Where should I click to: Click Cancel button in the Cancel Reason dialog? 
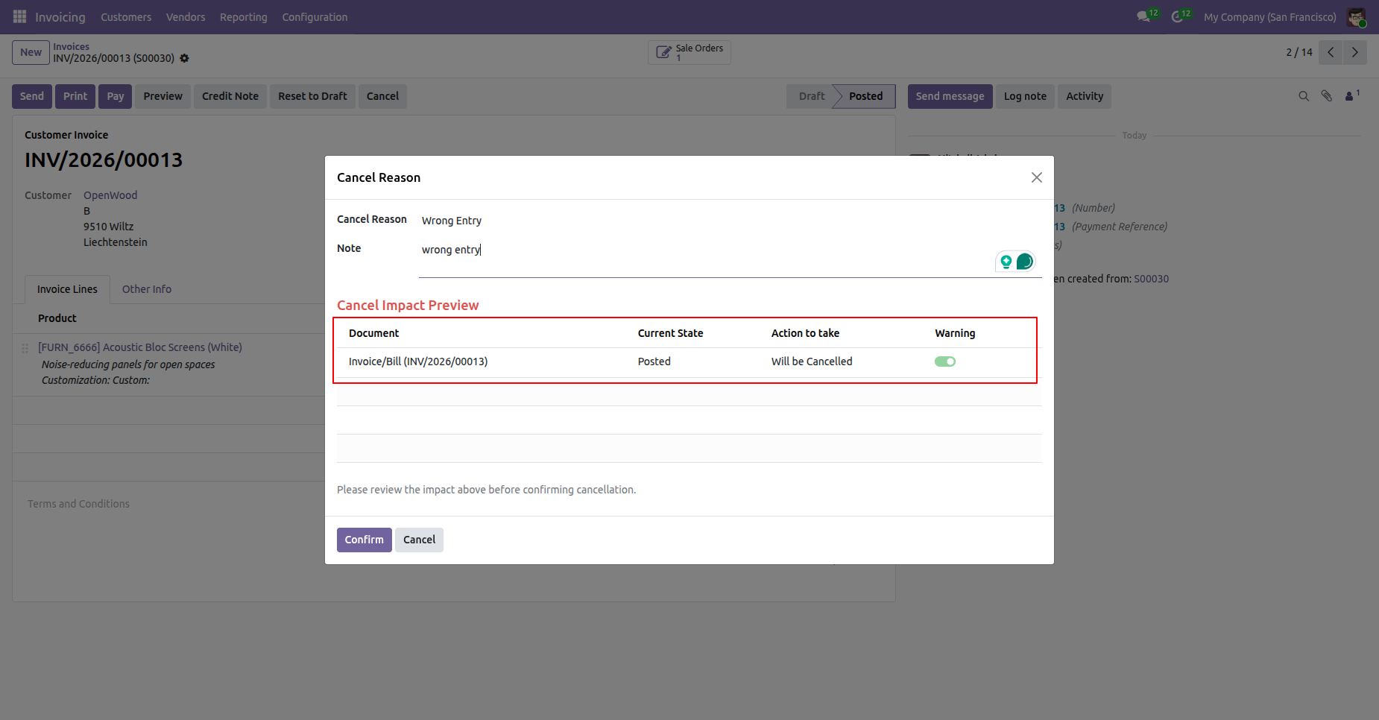pos(419,540)
